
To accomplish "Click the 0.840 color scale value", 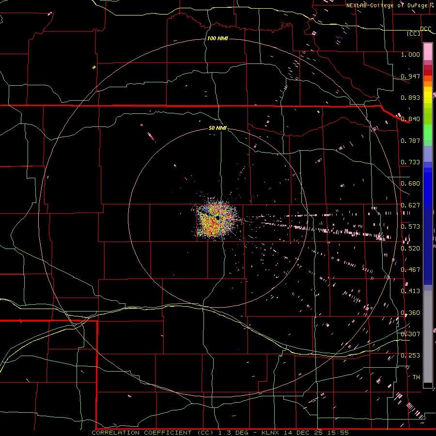I will click(410, 119).
